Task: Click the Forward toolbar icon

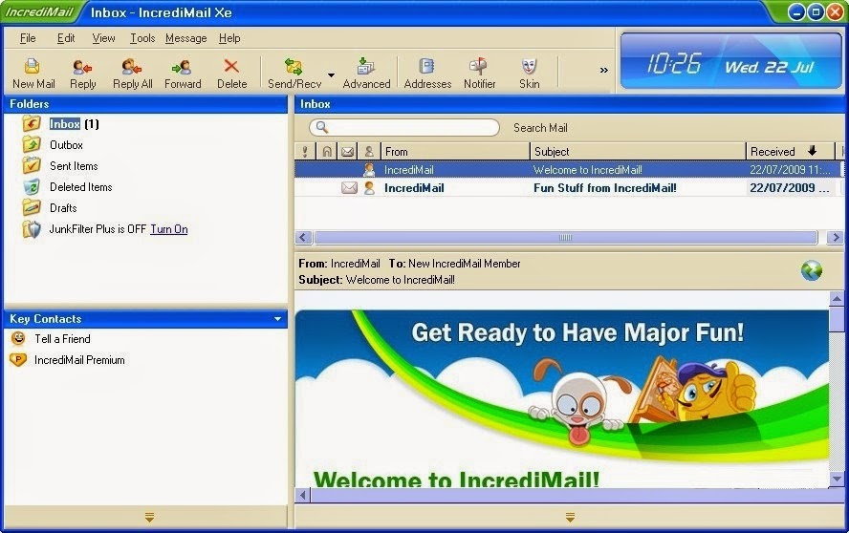Action: click(x=182, y=67)
